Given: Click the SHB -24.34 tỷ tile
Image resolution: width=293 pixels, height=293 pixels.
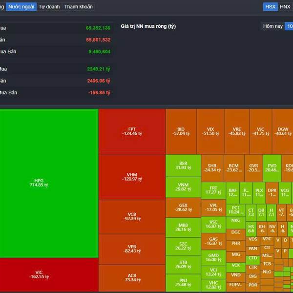Looking at the screenshot, I should tap(212, 168).
